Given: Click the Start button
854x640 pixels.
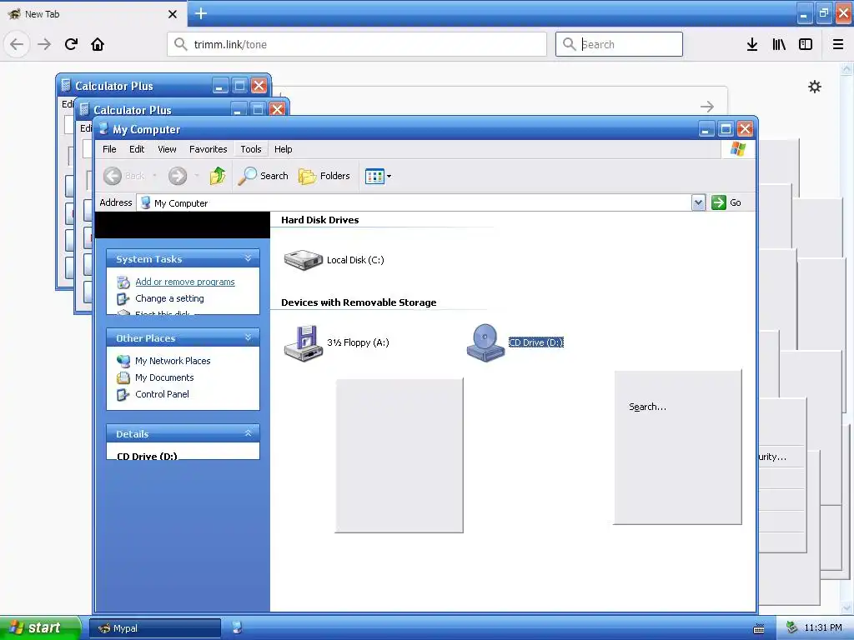Looking at the screenshot, I should pyautogui.click(x=39, y=627).
